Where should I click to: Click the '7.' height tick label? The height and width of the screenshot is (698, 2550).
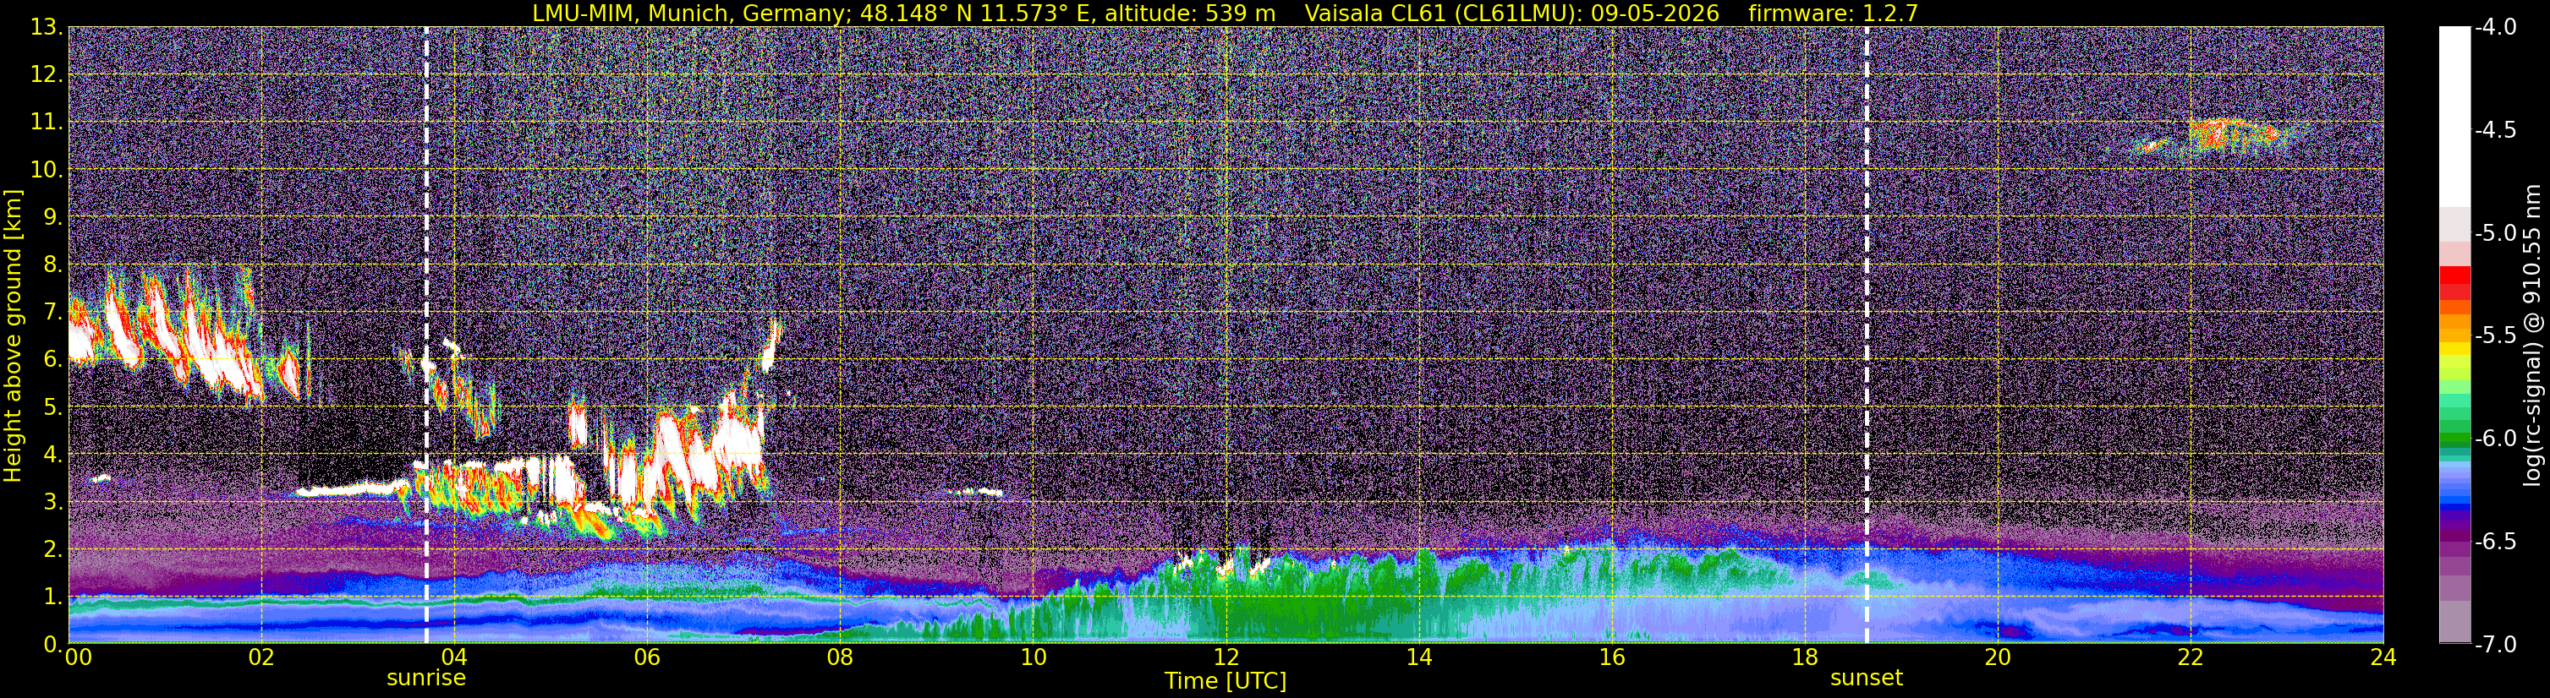52,313
